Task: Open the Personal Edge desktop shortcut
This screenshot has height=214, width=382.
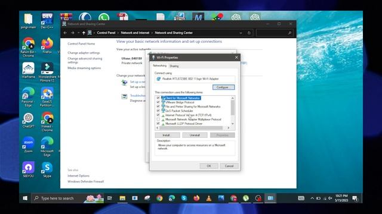Action: pyautogui.click(x=28, y=97)
